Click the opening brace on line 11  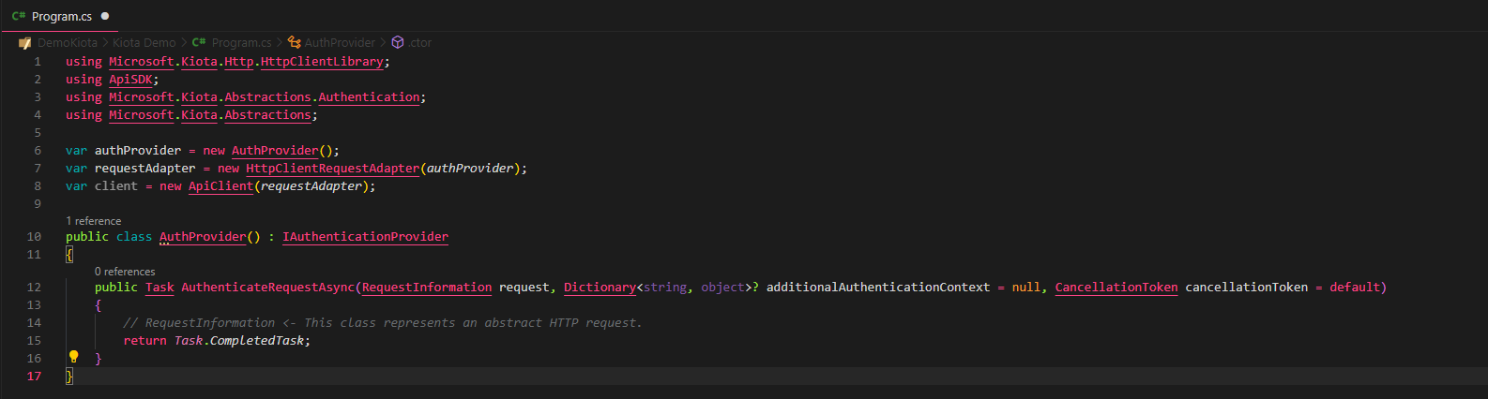point(69,254)
